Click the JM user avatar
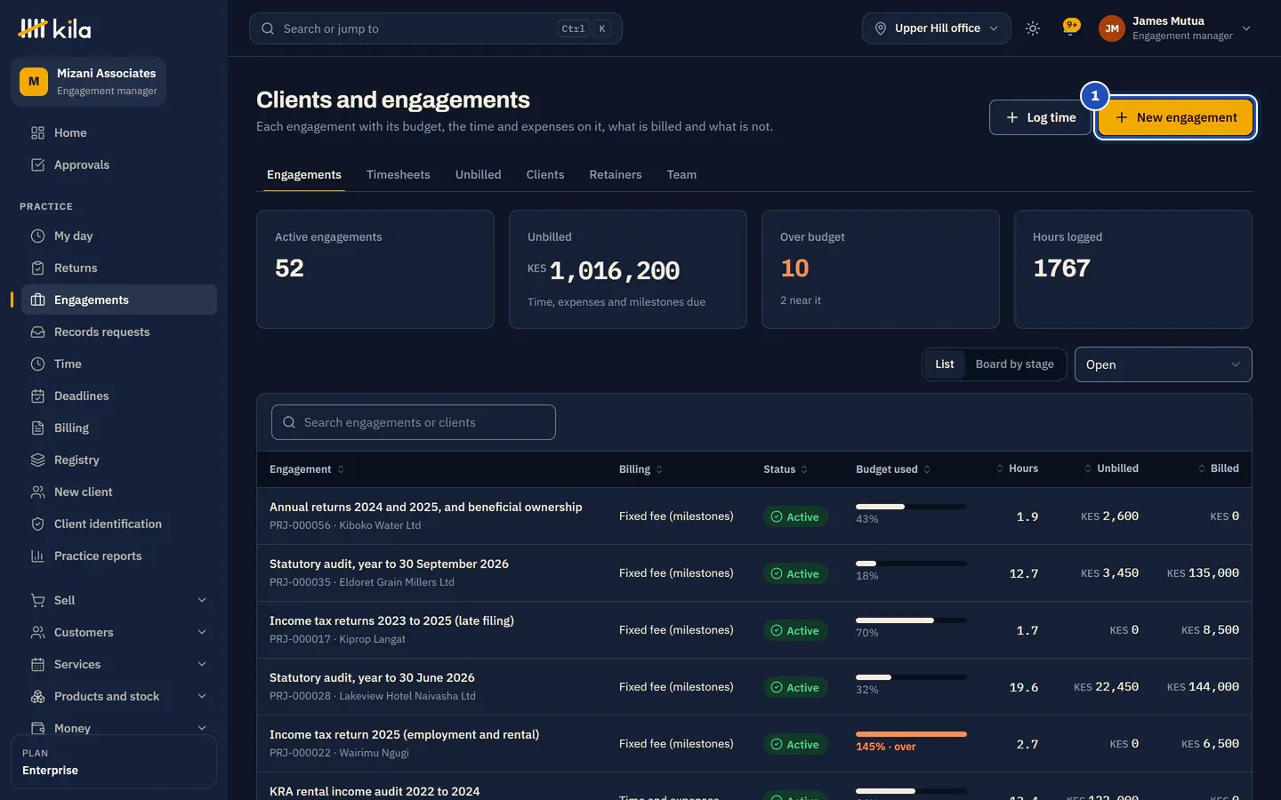Viewport: 1281px width, 800px height. (x=1112, y=28)
